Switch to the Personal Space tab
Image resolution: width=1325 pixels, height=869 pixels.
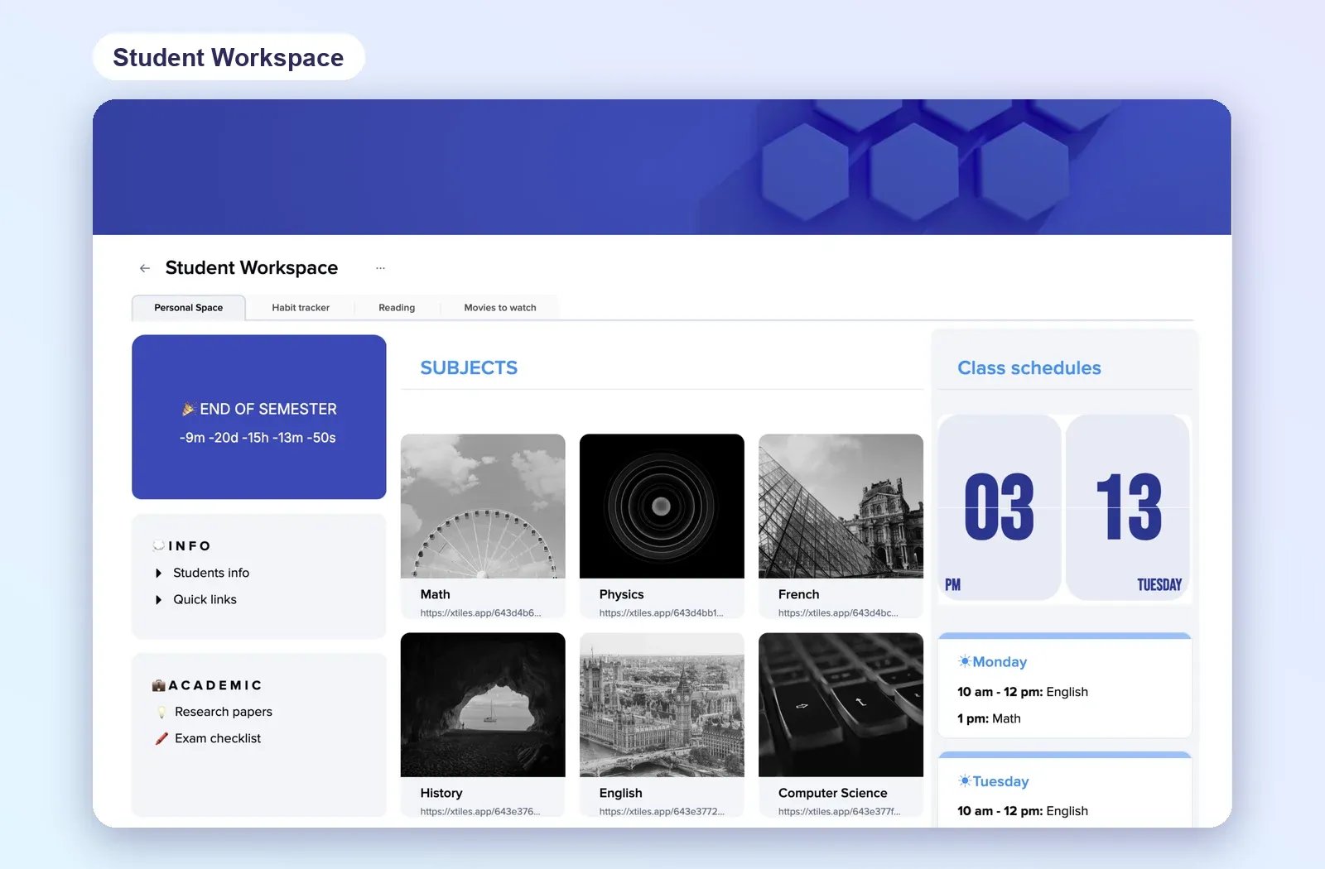tap(189, 308)
